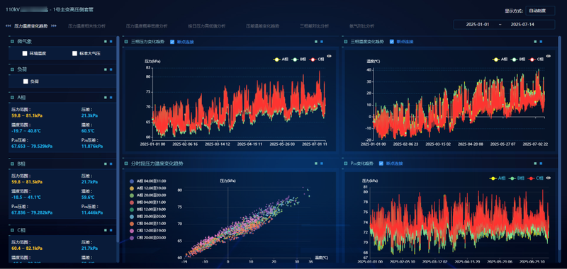The height and width of the screenshot is (269, 567).
Task: Toggle C相 legend in the temperature trend chart
Action: tap(537, 59)
